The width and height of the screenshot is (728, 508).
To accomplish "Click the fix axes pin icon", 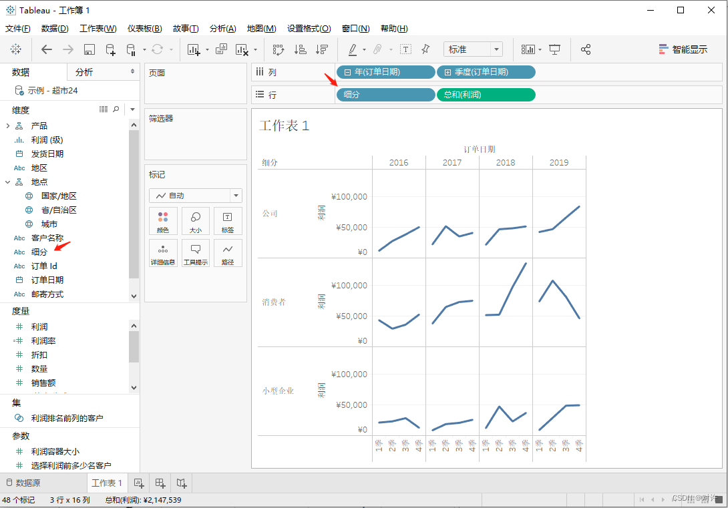I will tap(425, 49).
